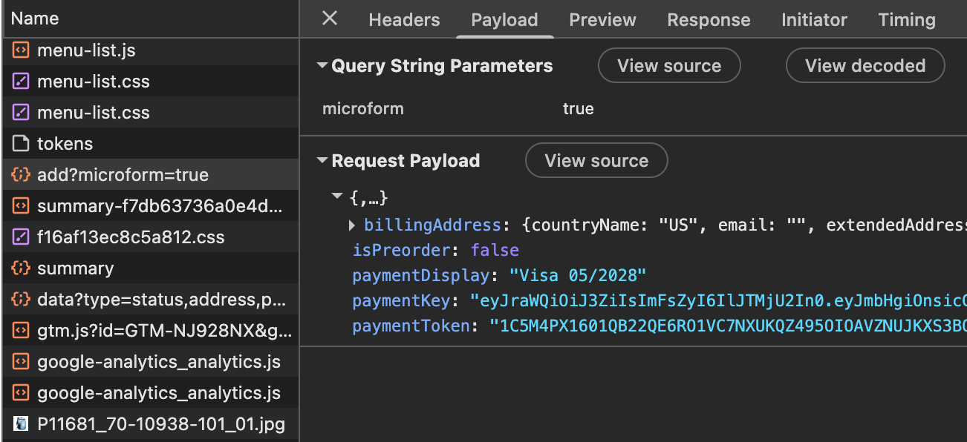Select the summary-f7db63736a0e4d request
Screen dimensions: 967x442
(x=151, y=206)
